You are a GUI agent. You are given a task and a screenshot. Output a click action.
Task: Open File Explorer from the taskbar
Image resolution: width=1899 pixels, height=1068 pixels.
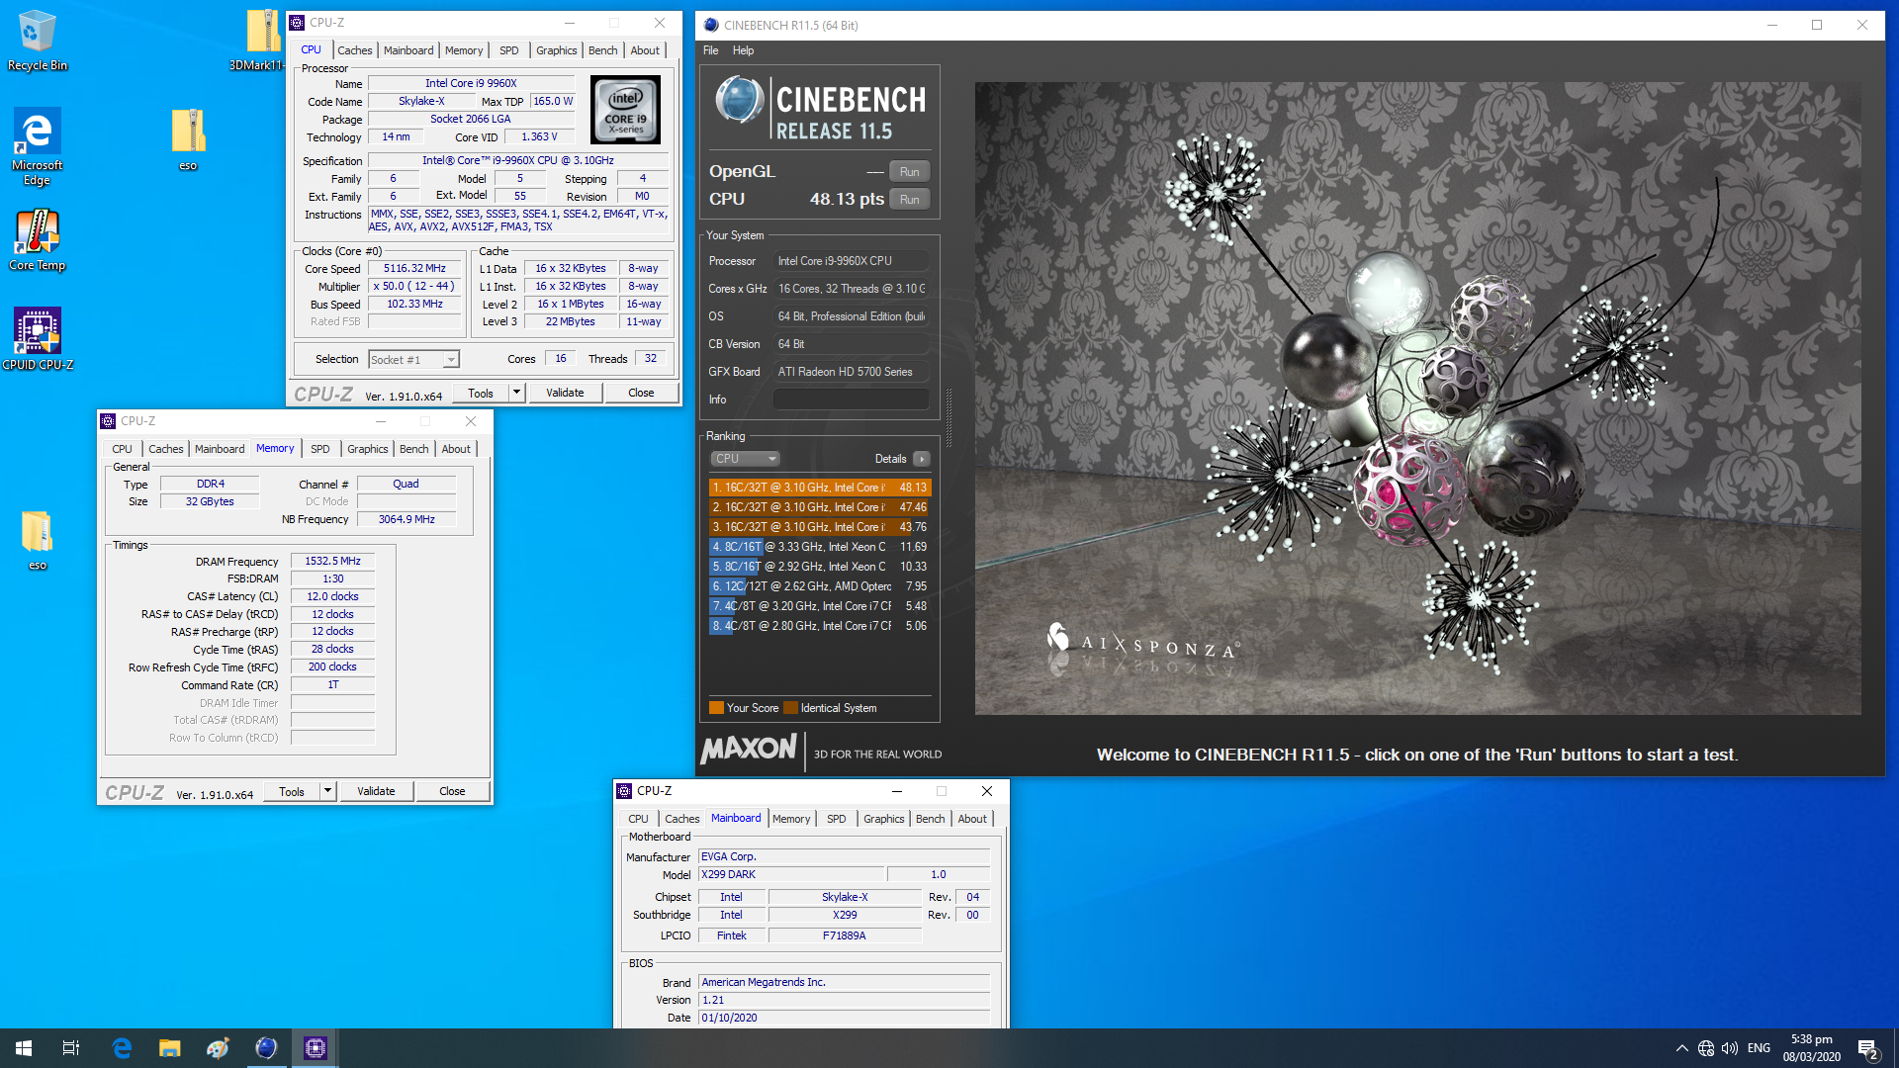coord(170,1048)
